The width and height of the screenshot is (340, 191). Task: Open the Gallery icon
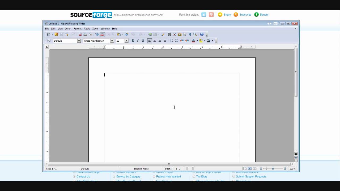180,34
